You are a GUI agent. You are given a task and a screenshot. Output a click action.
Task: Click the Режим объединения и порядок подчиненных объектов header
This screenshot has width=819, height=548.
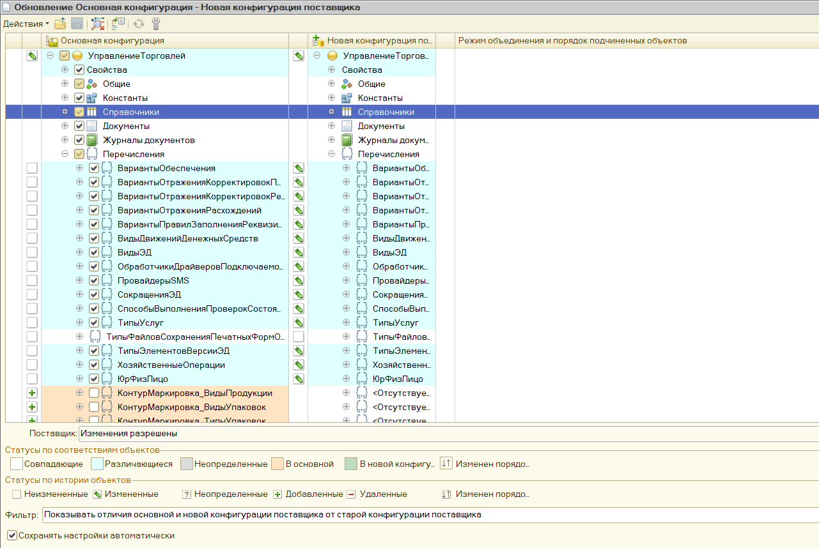point(573,41)
